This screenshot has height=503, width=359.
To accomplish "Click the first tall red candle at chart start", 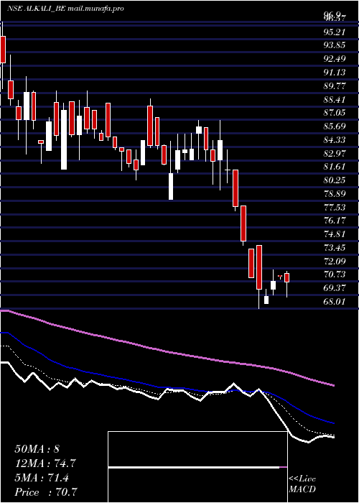I will (3, 50).
